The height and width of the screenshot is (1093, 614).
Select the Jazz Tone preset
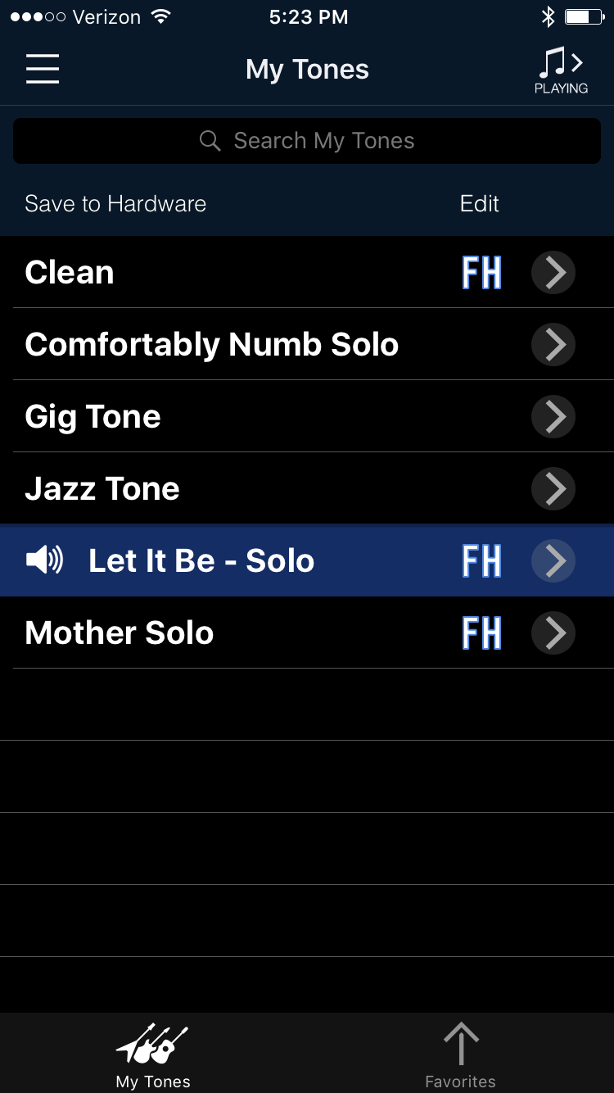pyautogui.click(x=102, y=489)
